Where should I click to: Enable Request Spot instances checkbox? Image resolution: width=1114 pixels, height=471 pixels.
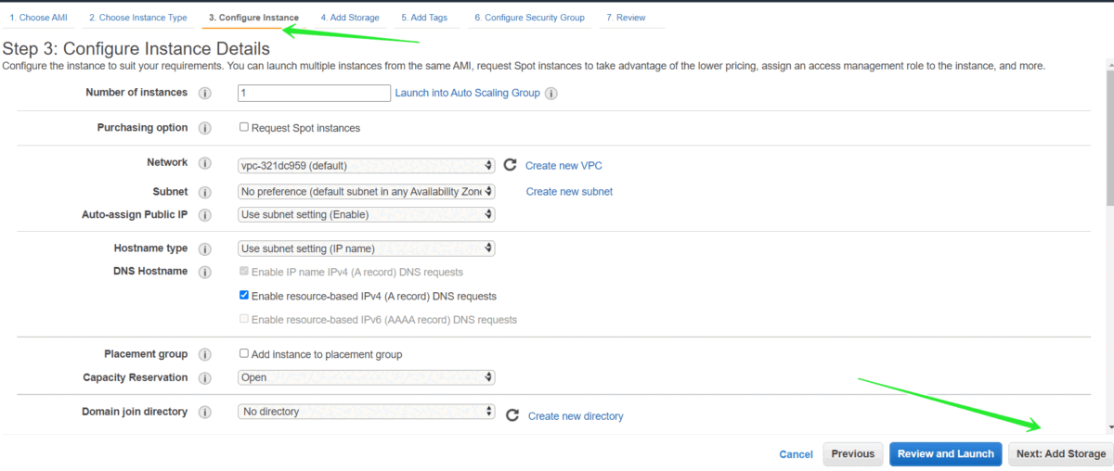244,127
